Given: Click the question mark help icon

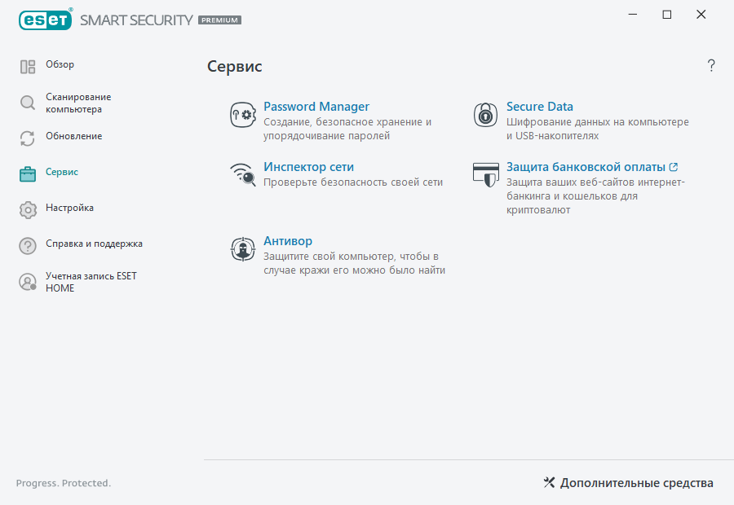Looking at the screenshot, I should coord(711,66).
